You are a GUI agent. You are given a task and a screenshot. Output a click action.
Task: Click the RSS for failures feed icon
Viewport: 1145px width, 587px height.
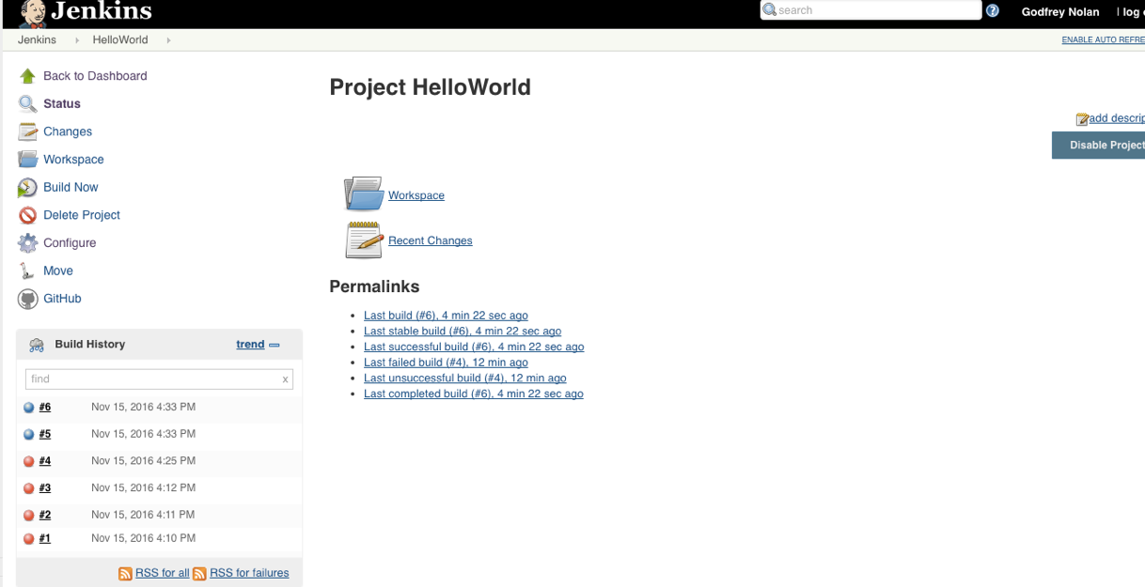[199, 573]
